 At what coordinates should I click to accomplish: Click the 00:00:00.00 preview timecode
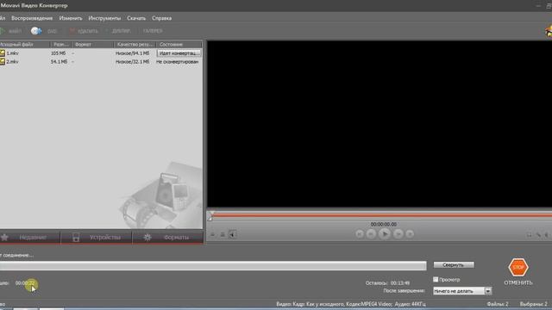point(383,224)
